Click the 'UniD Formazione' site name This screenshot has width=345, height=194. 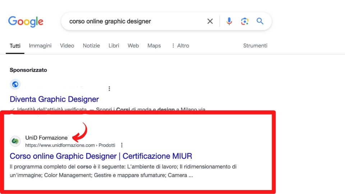coord(46,138)
